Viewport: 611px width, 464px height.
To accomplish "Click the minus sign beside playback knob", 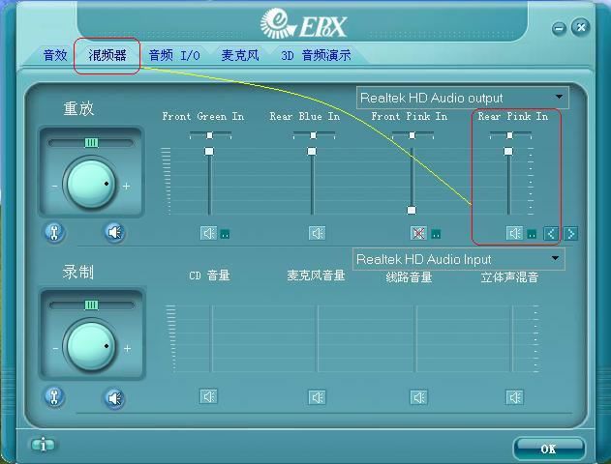I will tap(54, 187).
